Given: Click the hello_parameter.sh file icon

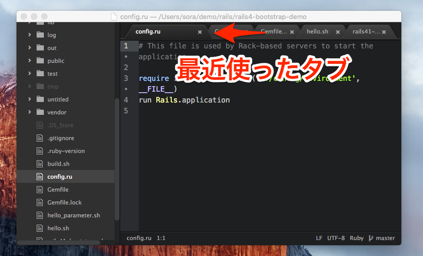Looking at the screenshot, I should [x=40, y=215].
